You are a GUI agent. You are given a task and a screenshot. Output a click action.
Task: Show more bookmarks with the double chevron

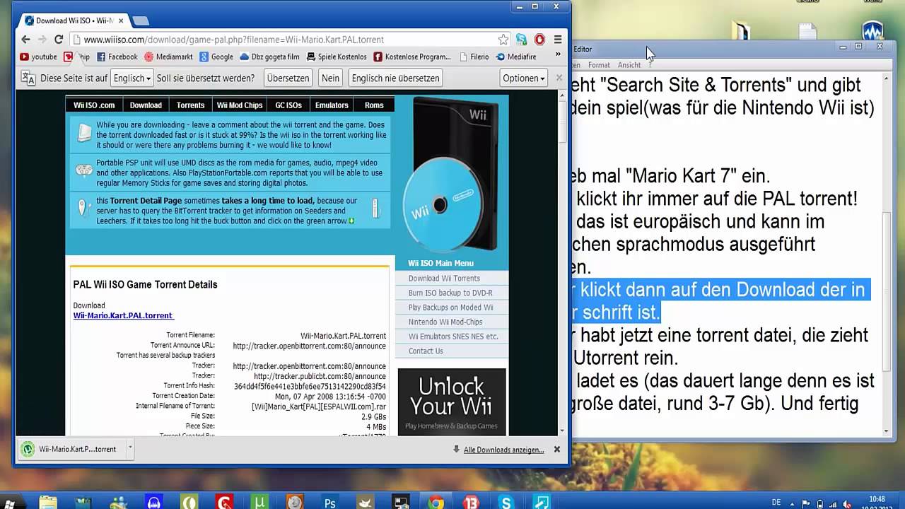[559, 53]
